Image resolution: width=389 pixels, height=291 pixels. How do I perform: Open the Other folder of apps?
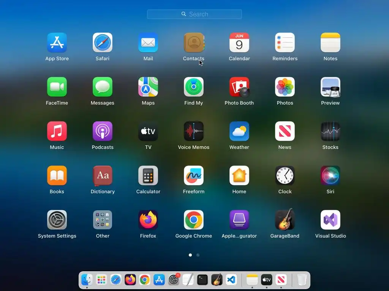pos(103,220)
